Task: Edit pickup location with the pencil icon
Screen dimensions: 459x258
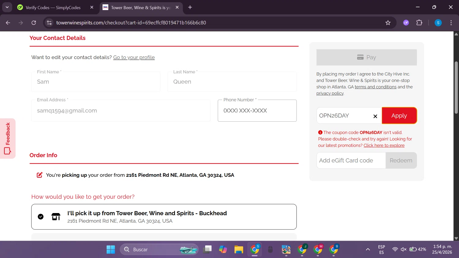Action: pos(39,175)
